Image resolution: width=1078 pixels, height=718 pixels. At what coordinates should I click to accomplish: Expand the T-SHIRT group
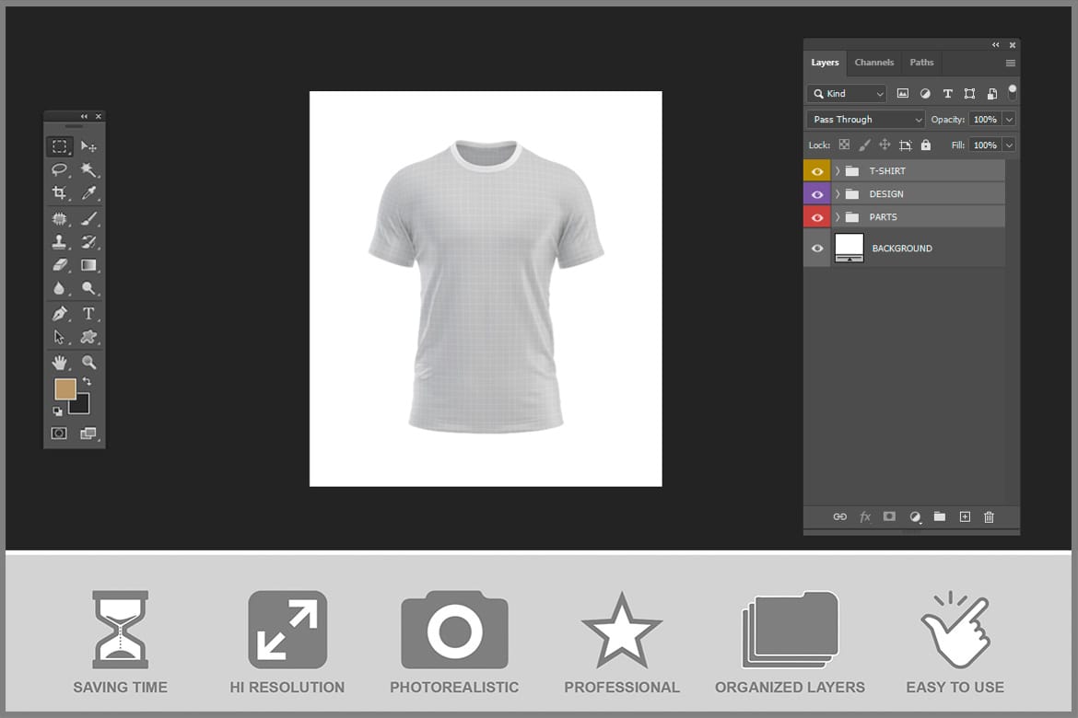coord(838,171)
